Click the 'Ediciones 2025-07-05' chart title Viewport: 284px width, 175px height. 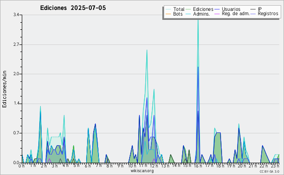(x=73, y=8)
